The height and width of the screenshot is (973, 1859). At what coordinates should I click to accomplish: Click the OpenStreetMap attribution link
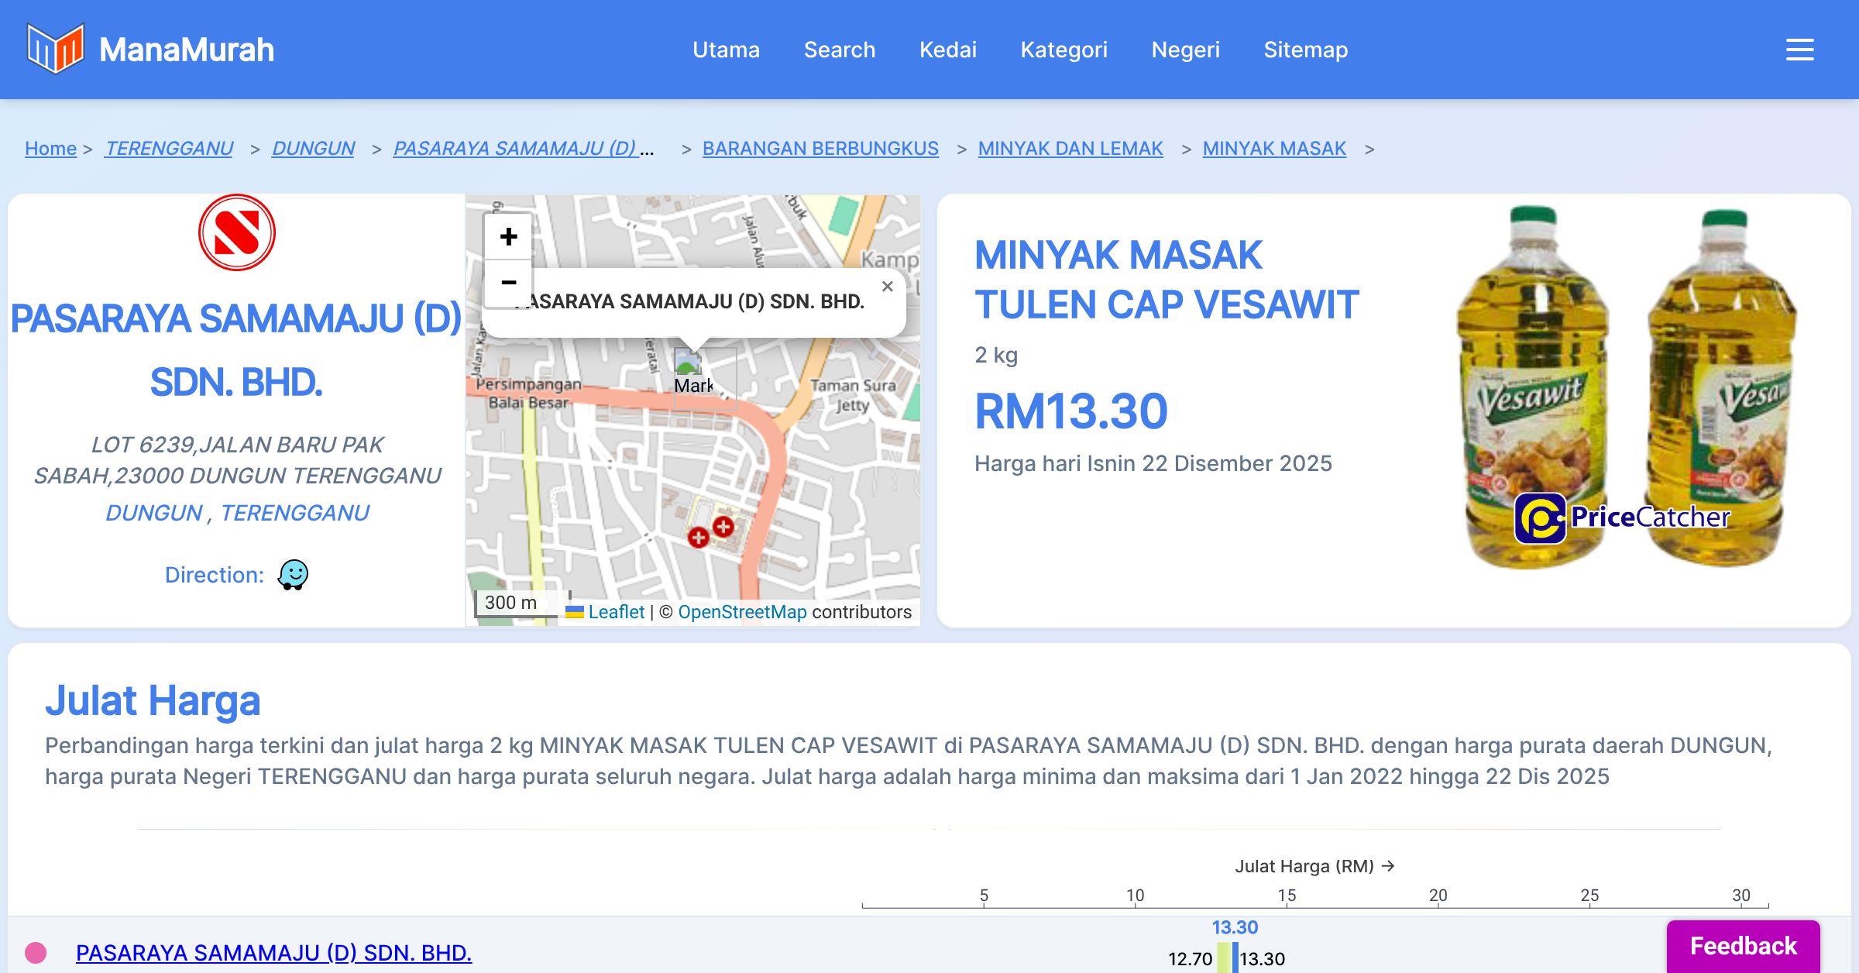pyautogui.click(x=742, y=612)
